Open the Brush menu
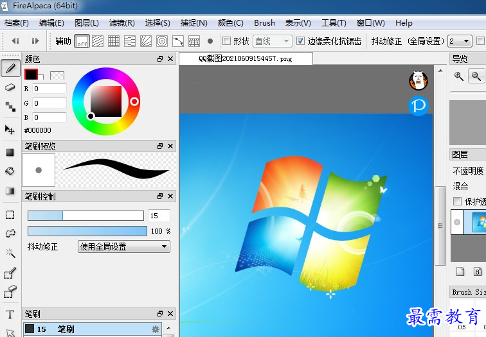 pyautogui.click(x=264, y=23)
